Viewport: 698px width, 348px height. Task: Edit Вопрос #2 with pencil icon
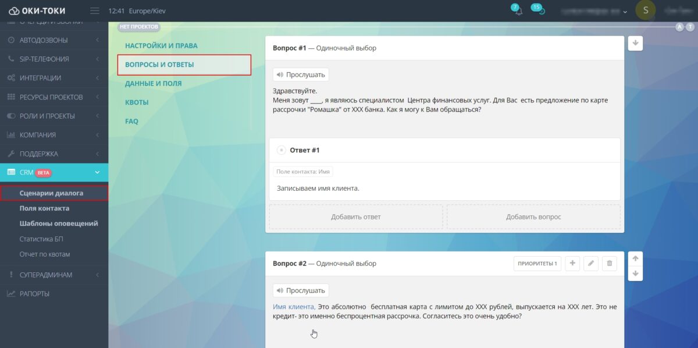click(x=591, y=264)
